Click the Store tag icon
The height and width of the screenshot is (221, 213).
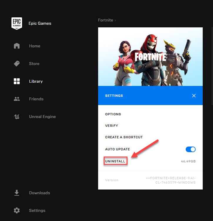17,64
